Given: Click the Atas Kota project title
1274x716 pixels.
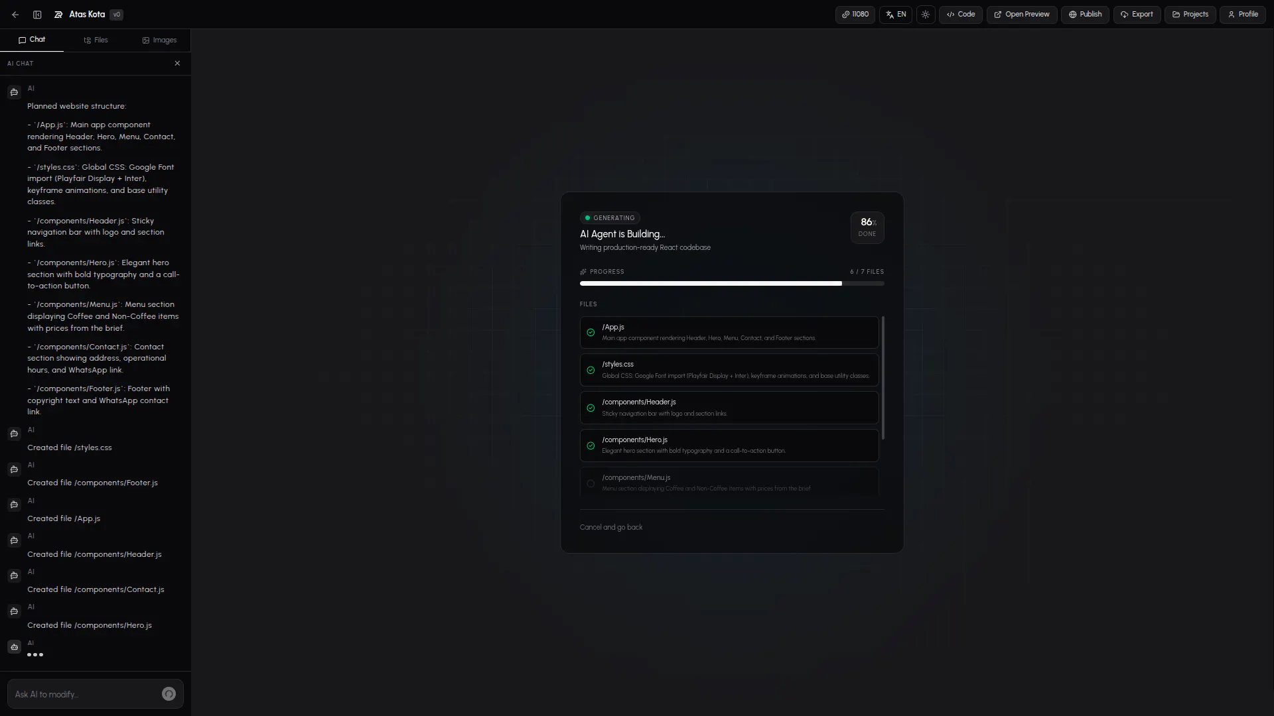Looking at the screenshot, I should pos(87,15).
